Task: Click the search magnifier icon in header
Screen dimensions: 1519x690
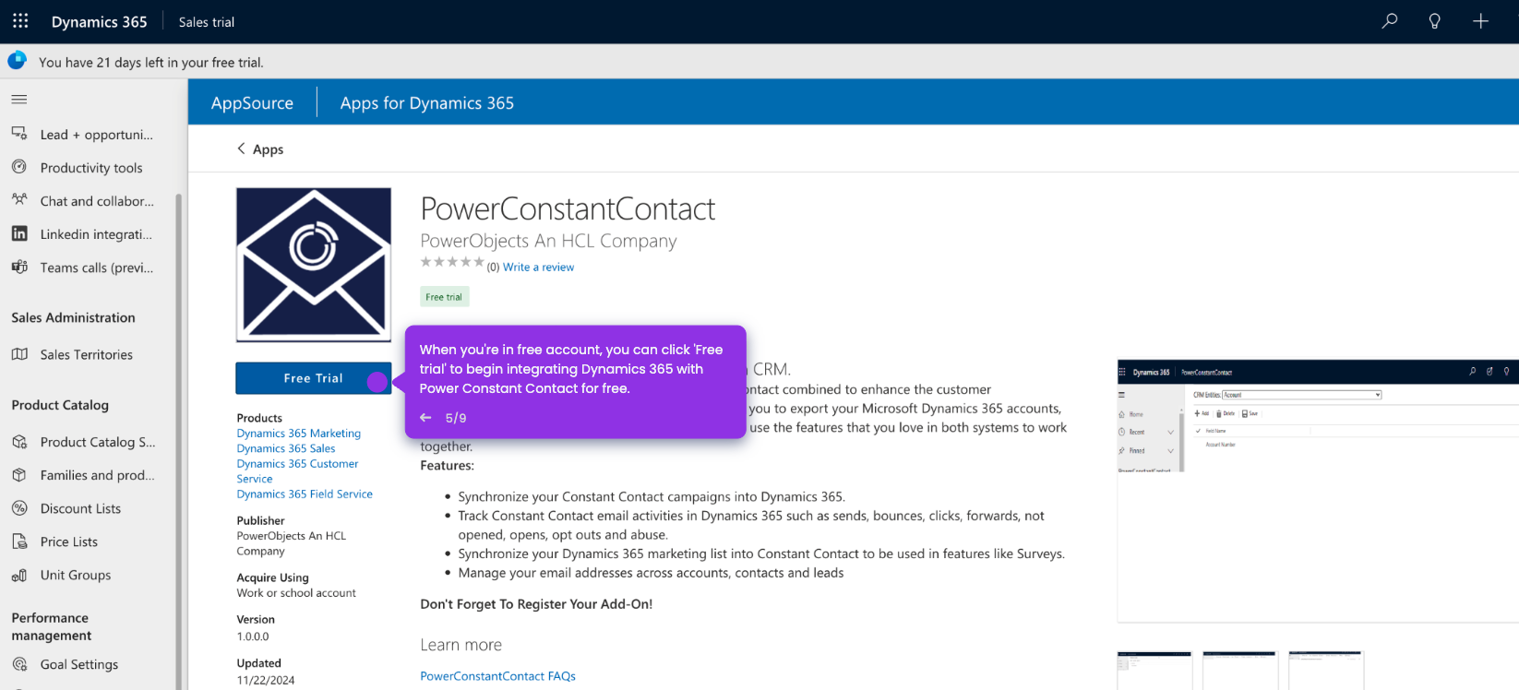Action: (x=1390, y=20)
